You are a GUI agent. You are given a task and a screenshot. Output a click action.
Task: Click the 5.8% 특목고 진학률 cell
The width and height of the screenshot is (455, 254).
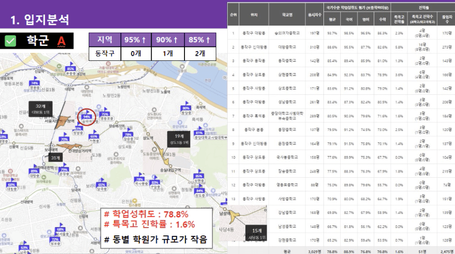399,47
